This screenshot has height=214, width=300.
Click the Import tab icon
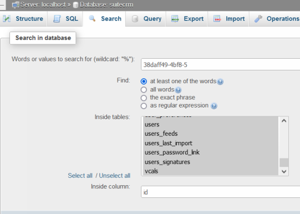coord(217,19)
